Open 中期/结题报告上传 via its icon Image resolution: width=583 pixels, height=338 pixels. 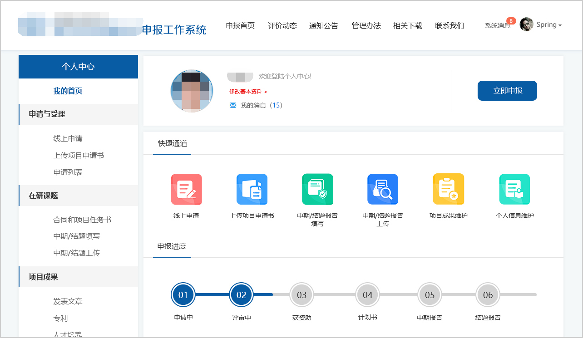click(383, 189)
